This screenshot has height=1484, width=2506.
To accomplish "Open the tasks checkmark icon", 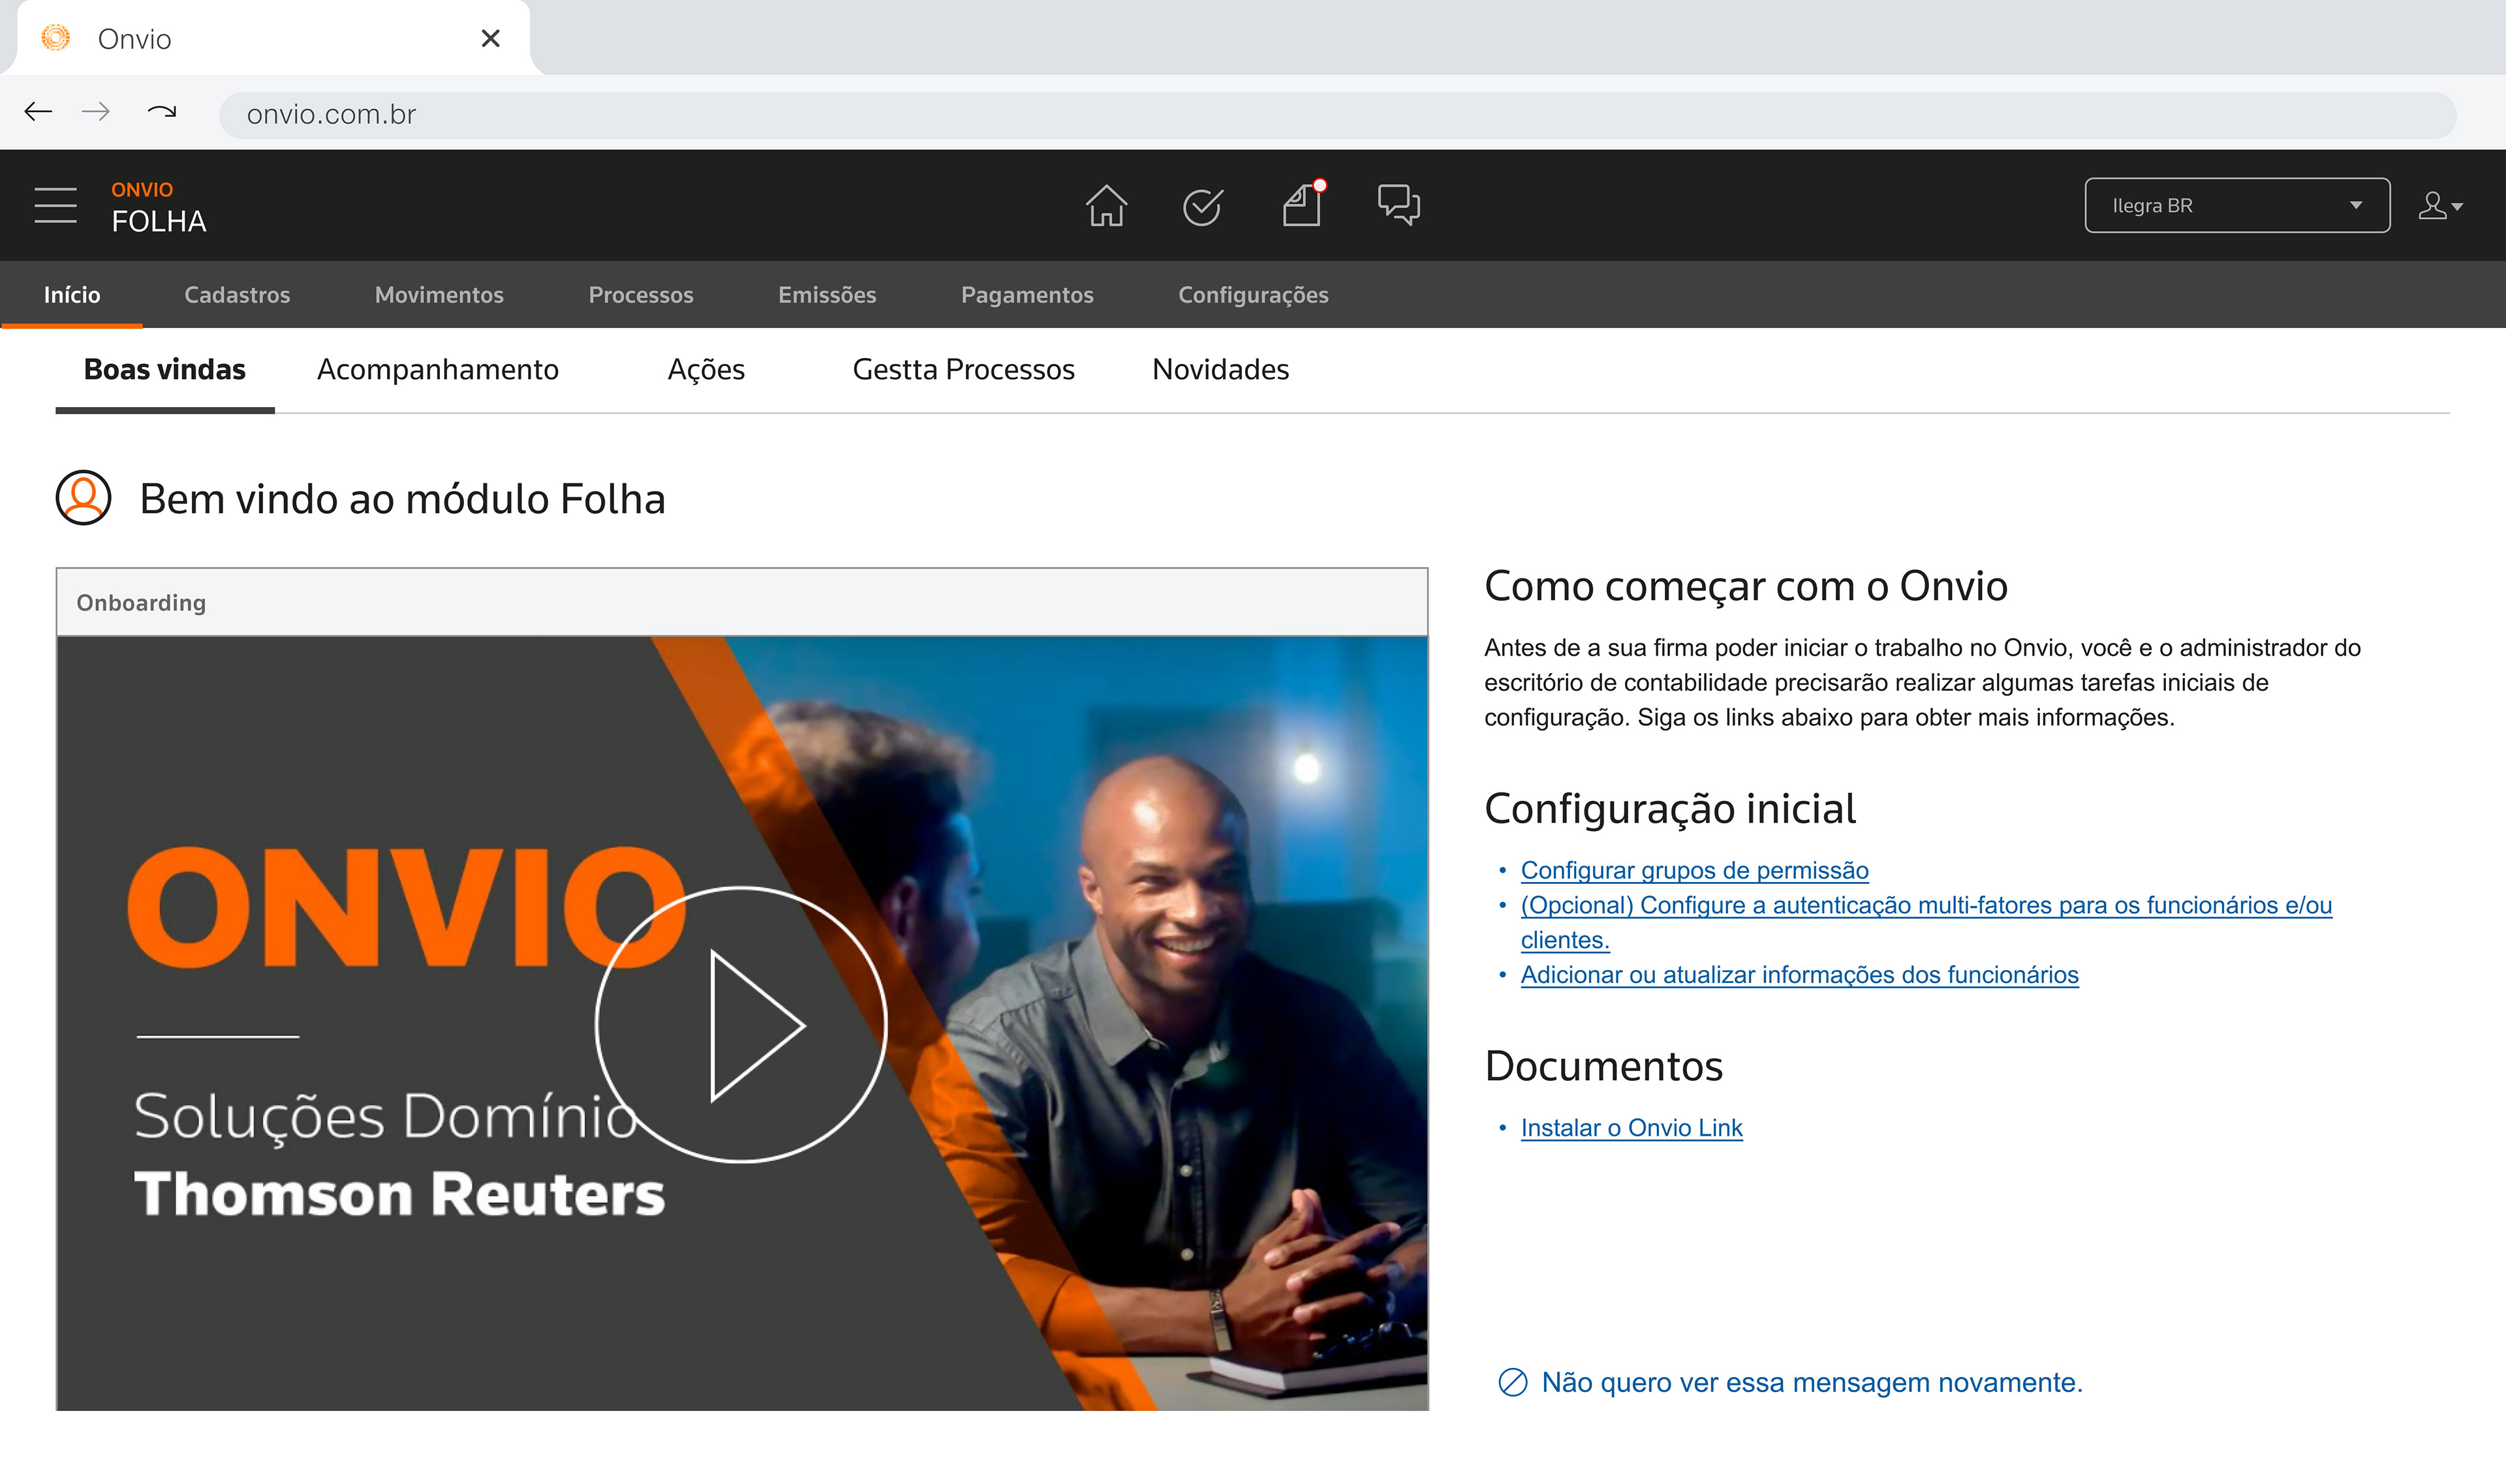I will pyautogui.click(x=1203, y=206).
